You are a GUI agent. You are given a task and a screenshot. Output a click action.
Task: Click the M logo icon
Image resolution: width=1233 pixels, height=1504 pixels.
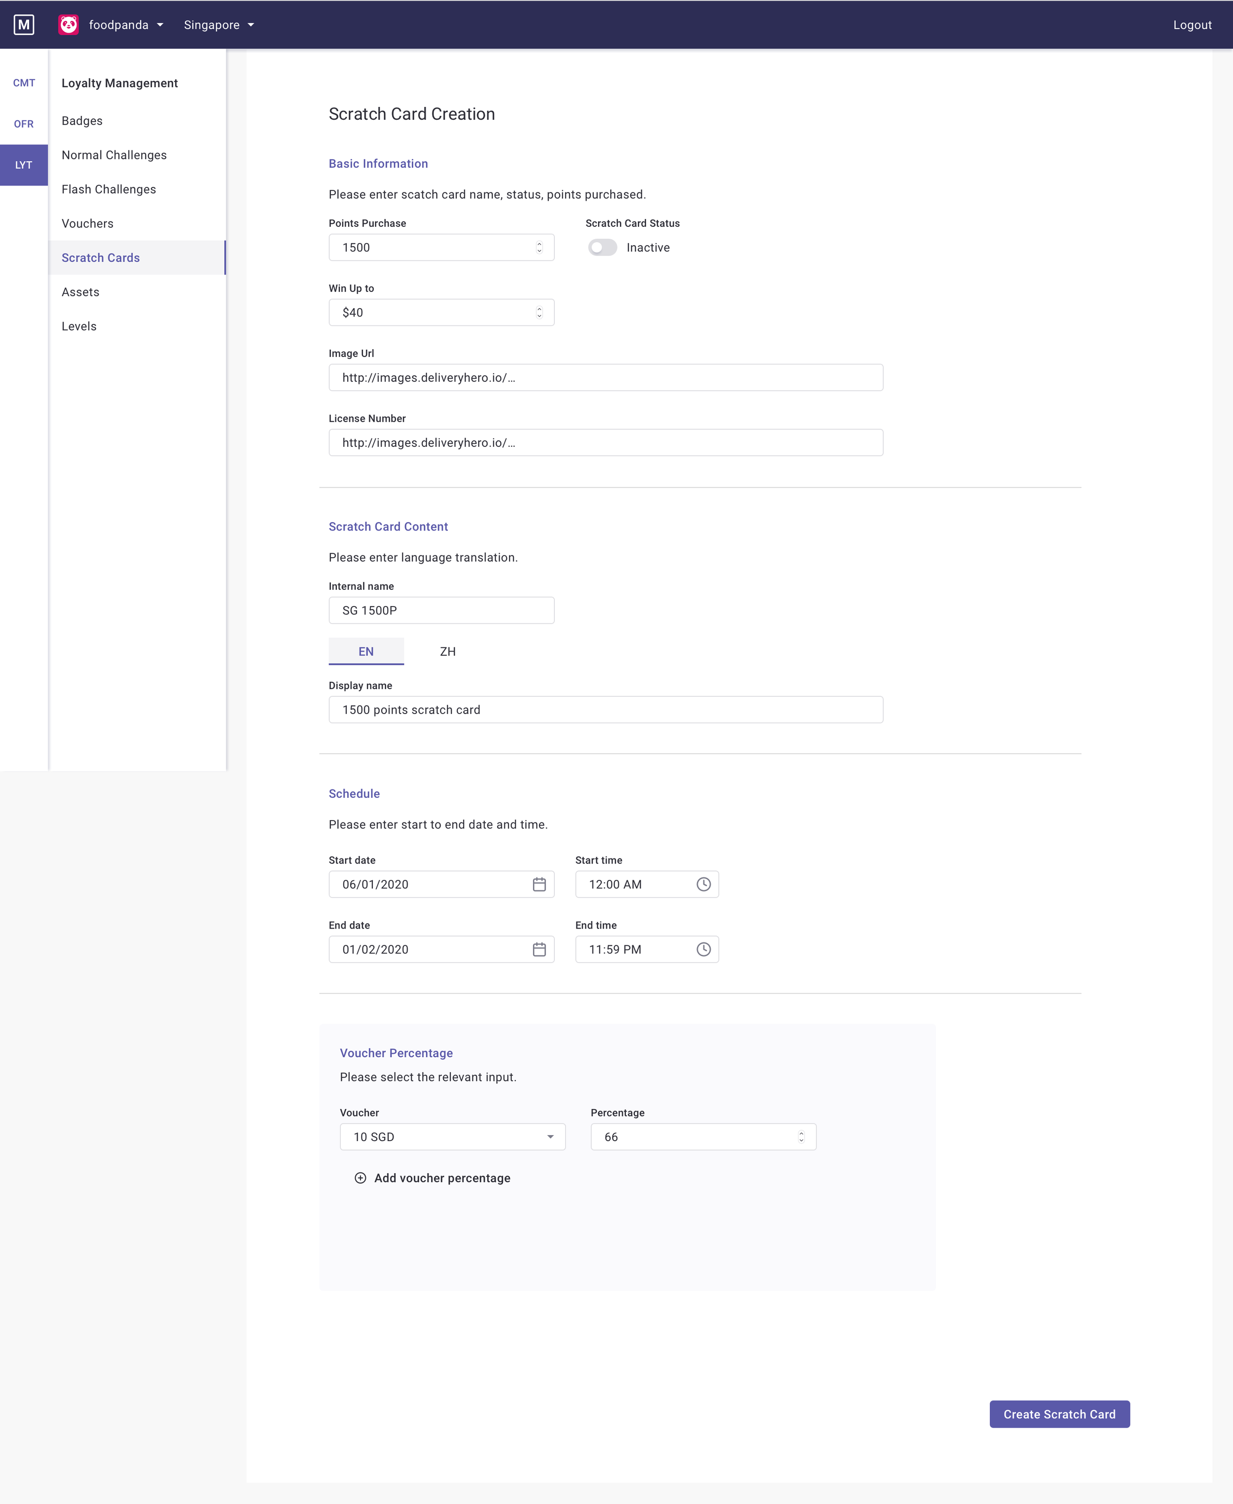[x=24, y=25]
